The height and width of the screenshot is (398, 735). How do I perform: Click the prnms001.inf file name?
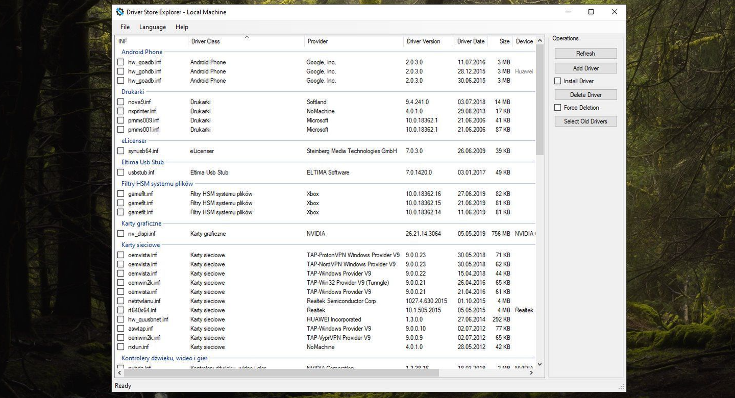[143, 130]
